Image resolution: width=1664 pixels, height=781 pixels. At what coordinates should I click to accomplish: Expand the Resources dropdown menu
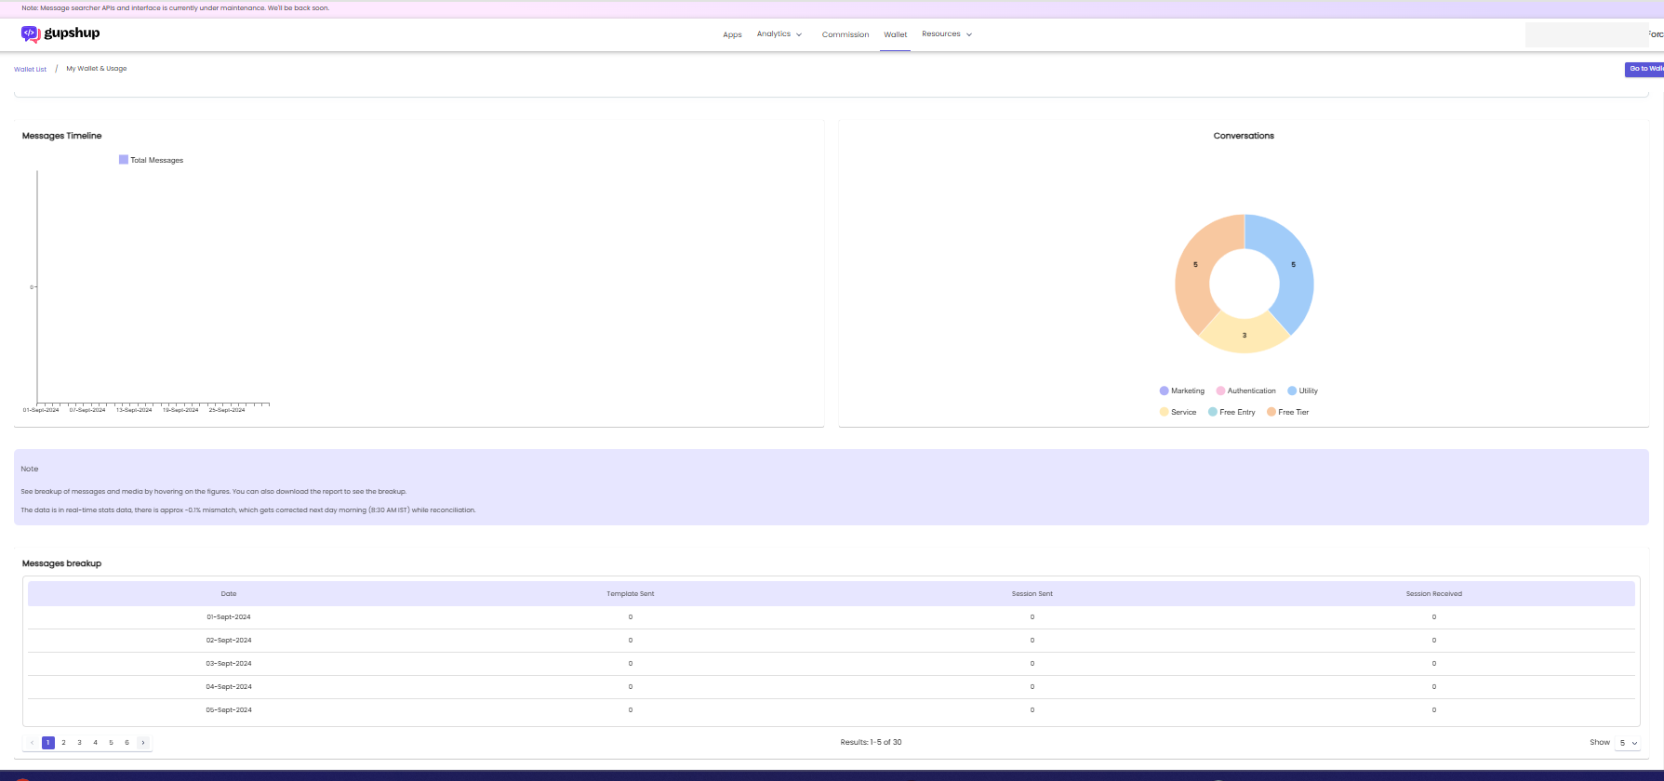[947, 34]
